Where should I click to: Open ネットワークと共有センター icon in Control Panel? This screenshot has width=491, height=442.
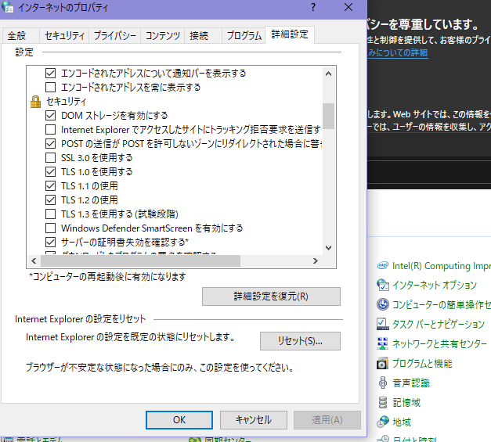(x=383, y=343)
